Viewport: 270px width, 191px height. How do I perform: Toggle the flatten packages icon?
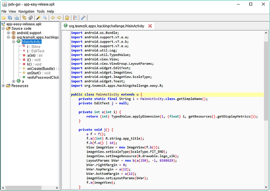point(31,18)
